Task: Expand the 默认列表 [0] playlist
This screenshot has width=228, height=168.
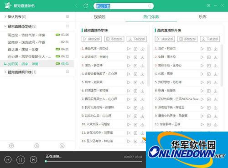Action: (5, 17)
